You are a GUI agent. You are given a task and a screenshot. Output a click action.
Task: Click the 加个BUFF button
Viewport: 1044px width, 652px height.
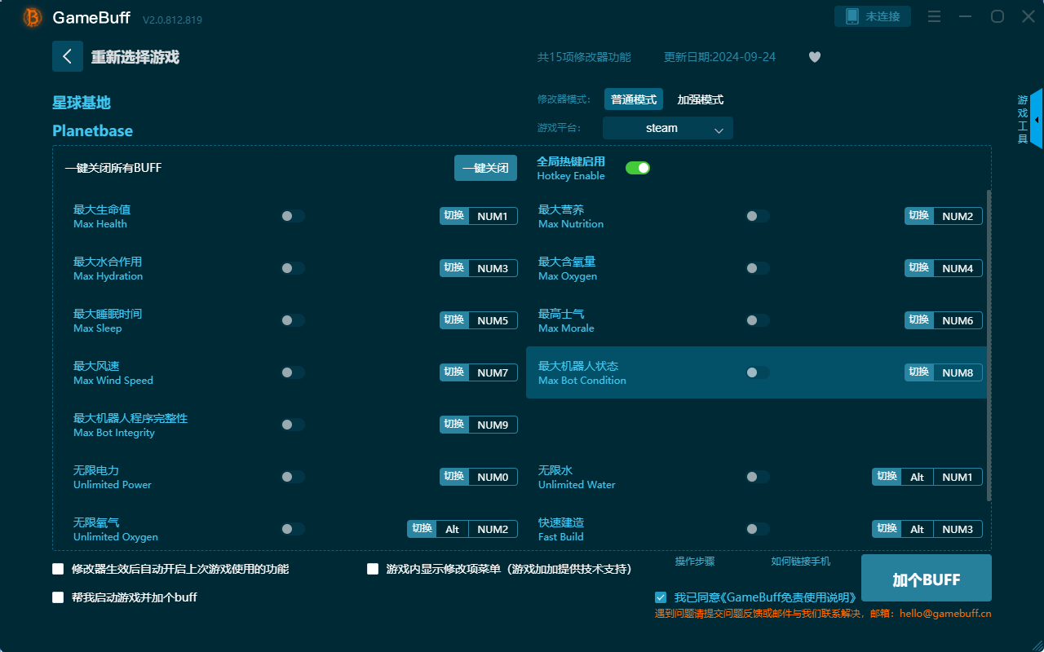[x=926, y=579]
